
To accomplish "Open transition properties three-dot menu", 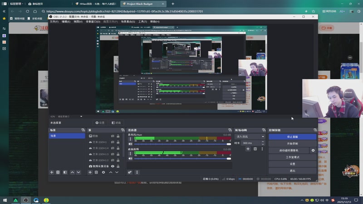I will click(x=262, y=149).
